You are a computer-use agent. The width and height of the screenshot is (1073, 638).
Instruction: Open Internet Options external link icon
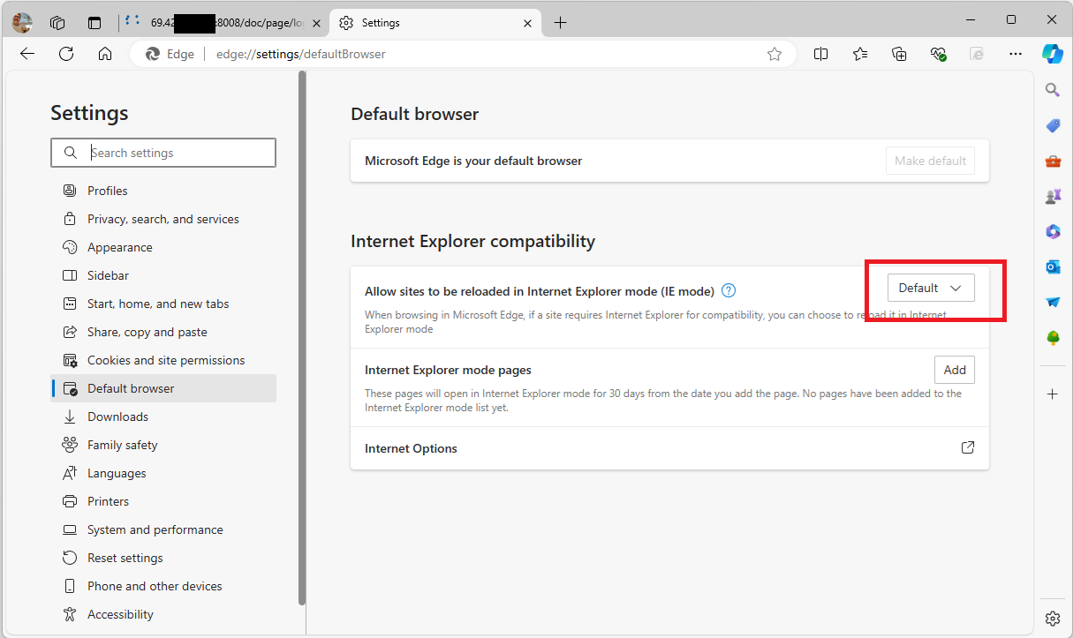click(x=968, y=447)
